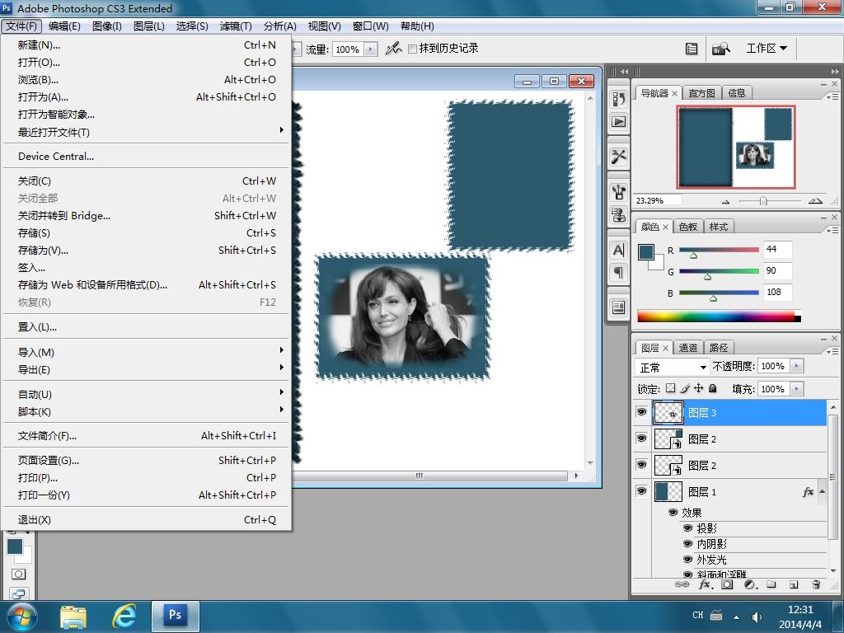Screen dimensions: 844x633
Task: Open the Clone Source stamp panel icon
Action: (x=619, y=215)
